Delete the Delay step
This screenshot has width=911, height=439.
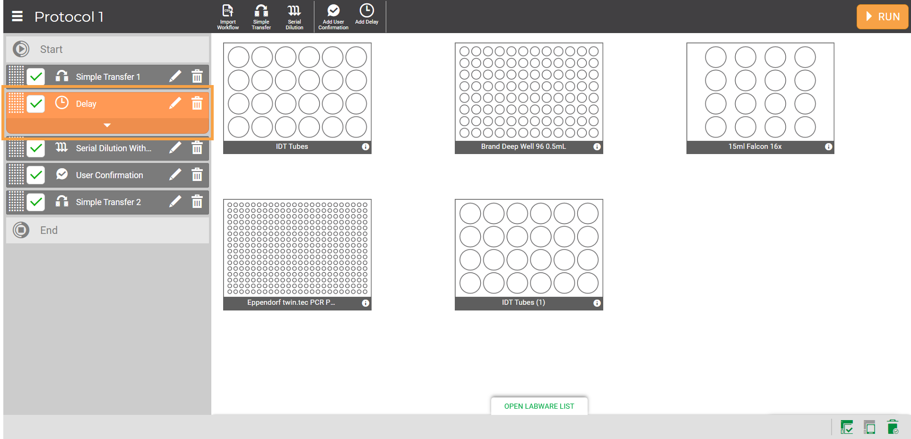pyautogui.click(x=197, y=103)
